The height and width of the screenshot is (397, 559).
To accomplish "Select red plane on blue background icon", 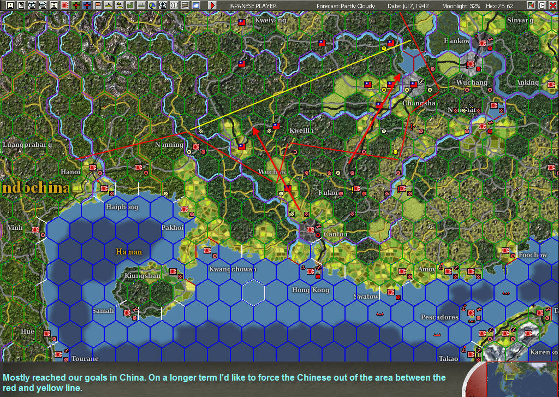I will [87, 5].
